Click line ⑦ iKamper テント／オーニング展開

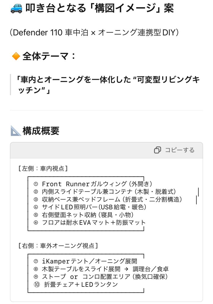(x=89, y=261)
